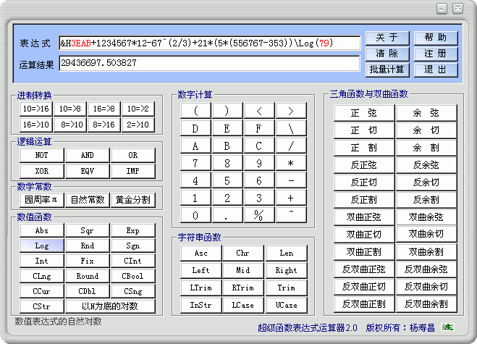Screen dimensions: 477x344
Task: Insert the 自然常数 (natural constant) button
Action: (88, 200)
